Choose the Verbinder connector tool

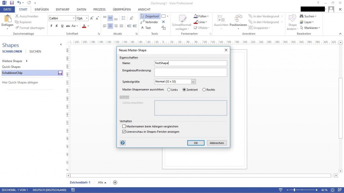pos(150,22)
